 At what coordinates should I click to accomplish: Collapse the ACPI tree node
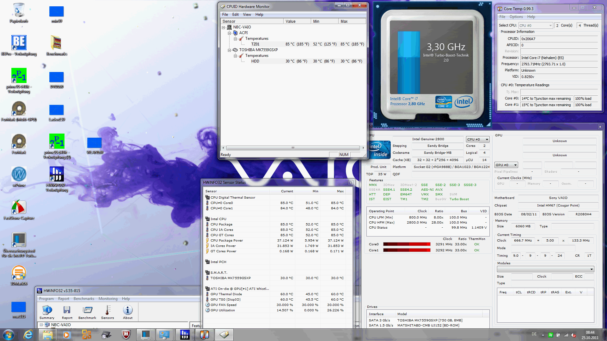click(230, 33)
